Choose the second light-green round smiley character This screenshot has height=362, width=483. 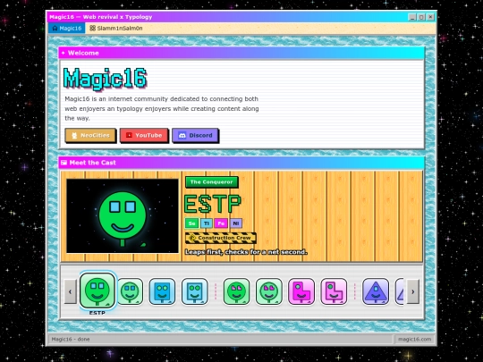[130, 291]
